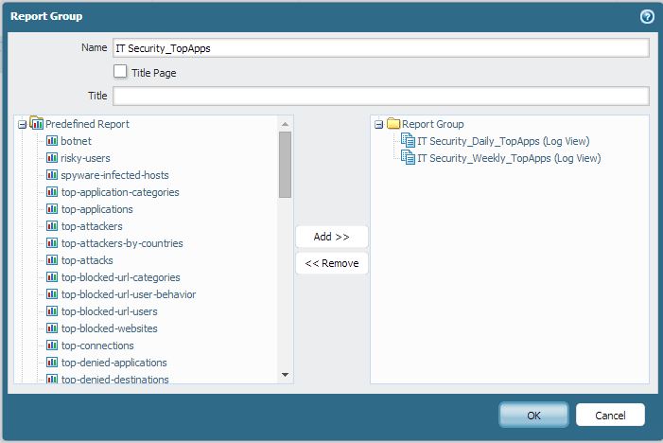Click the top-attacks chart icon
This screenshot has width=663, height=443.
pos(52,260)
